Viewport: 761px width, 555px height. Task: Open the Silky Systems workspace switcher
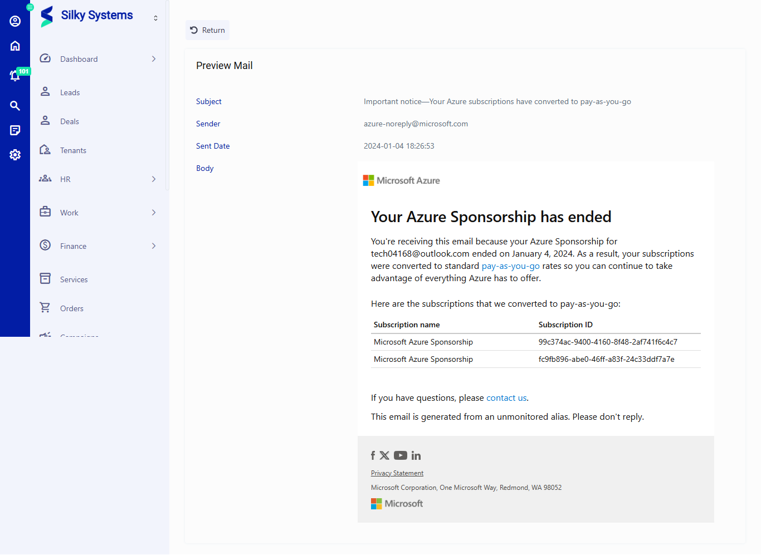click(155, 18)
